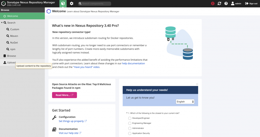Image resolution: width=260 pixels, height=137 pixels.
Task: Select the Upload item in sidebar
Action: pos(11,62)
